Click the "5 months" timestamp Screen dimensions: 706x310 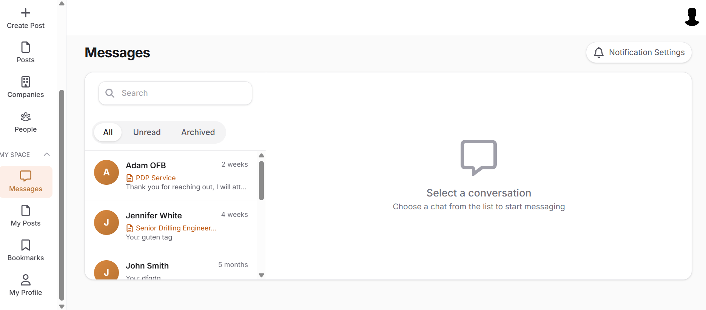[x=233, y=265]
